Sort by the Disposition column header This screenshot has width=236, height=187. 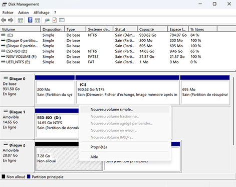pyautogui.click(x=52, y=29)
